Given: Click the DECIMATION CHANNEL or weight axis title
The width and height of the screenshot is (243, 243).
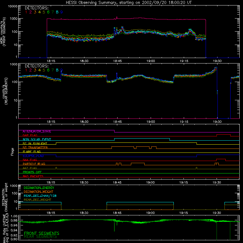Looking at the screenshot, I should point(5,197).
